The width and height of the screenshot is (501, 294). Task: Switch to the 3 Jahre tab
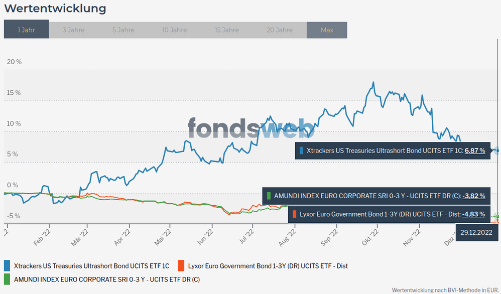(x=73, y=30)
